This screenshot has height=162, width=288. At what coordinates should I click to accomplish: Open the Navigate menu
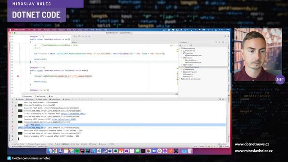(47, 30)
